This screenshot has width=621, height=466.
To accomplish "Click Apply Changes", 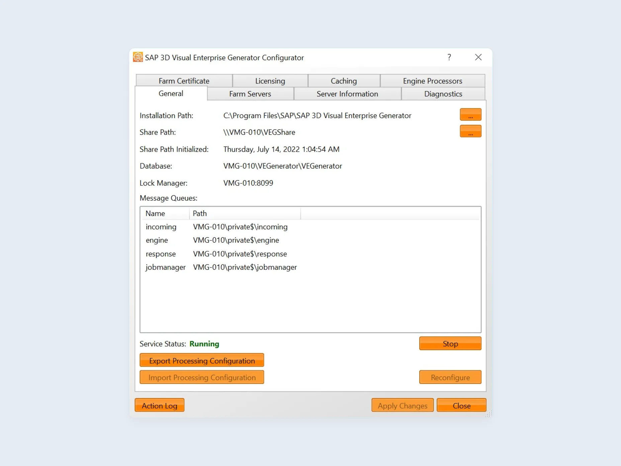I will tap(403, 405).
